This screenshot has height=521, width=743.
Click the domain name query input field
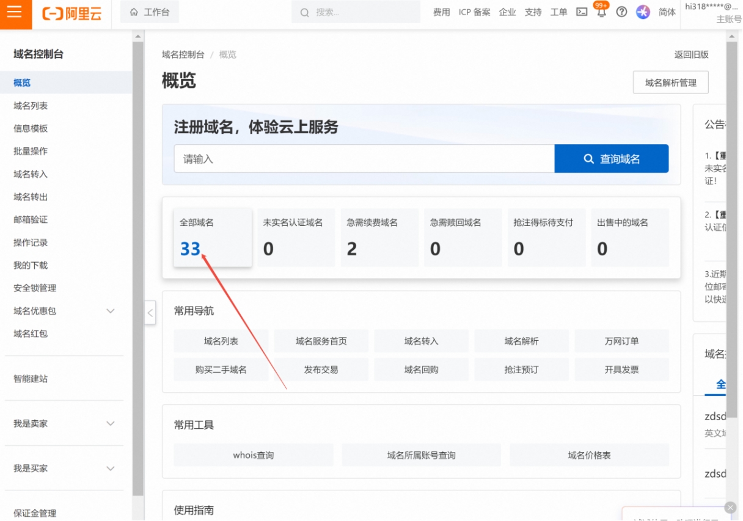[364, 159]
